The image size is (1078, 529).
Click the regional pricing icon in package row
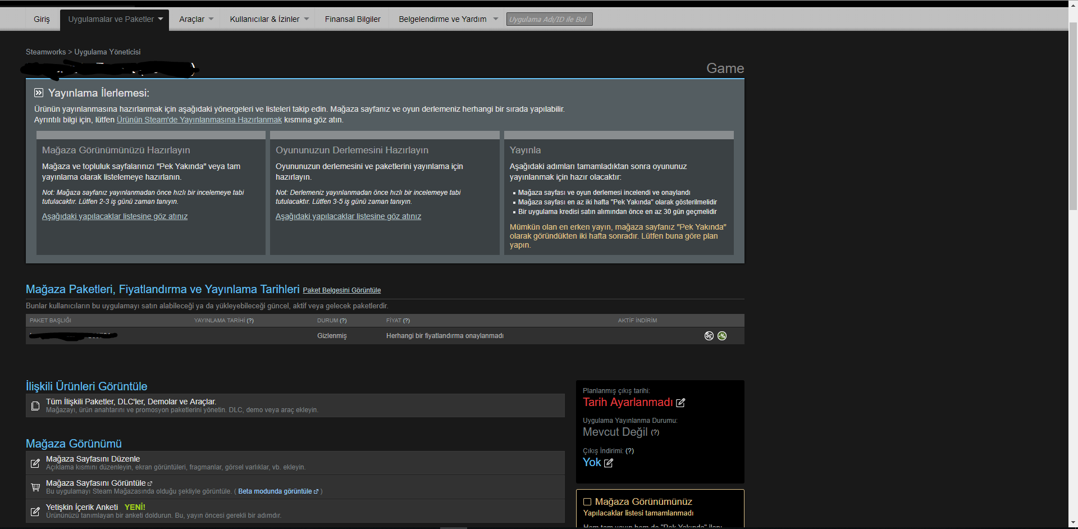click(x=709, y=336)
